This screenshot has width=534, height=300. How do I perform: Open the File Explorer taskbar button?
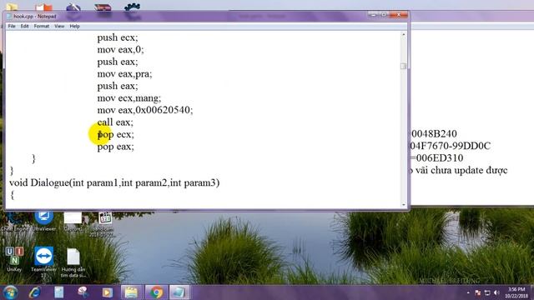point(131,292)
